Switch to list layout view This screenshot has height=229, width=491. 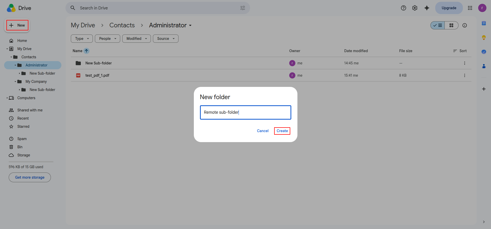(438, 25)
